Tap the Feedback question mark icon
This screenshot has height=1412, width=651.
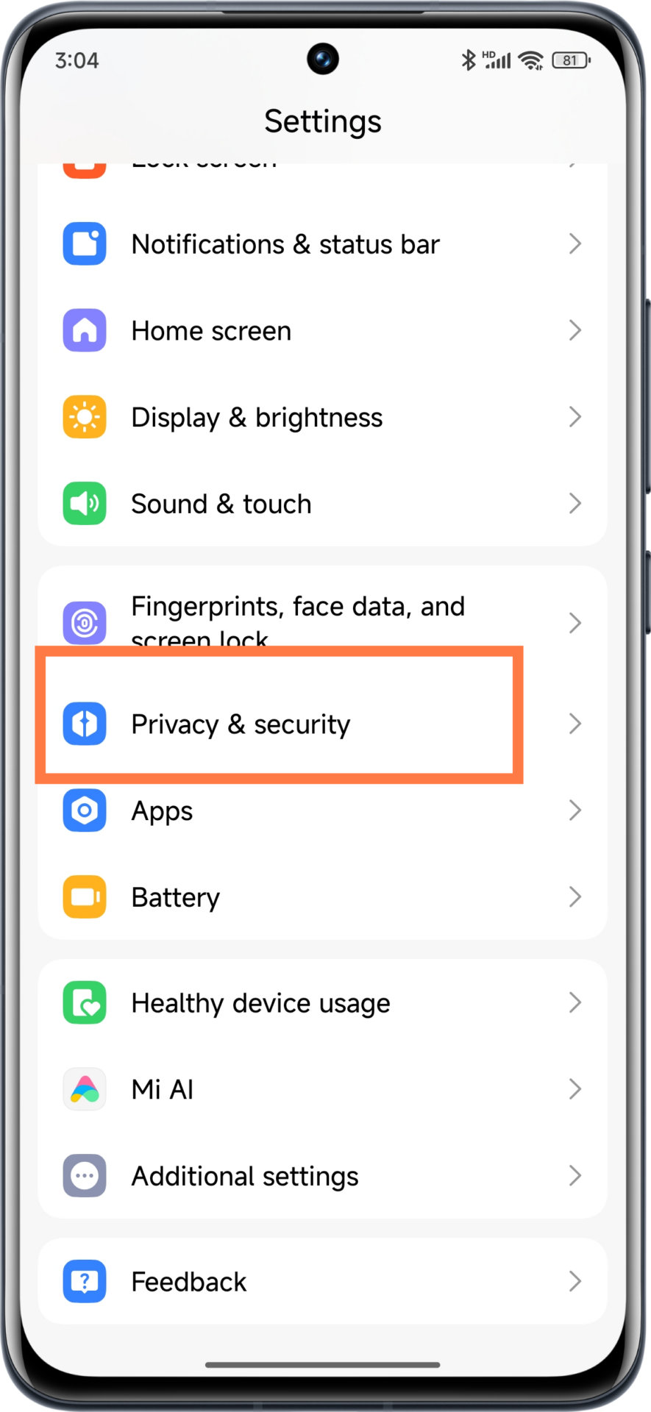85,1282
